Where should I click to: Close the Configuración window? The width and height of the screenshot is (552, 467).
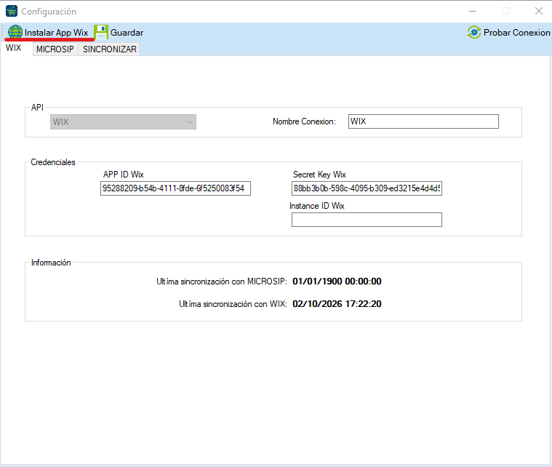539,11
